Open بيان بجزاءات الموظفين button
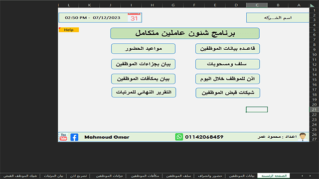The image size is (319, 179). (x=143, y=64)
